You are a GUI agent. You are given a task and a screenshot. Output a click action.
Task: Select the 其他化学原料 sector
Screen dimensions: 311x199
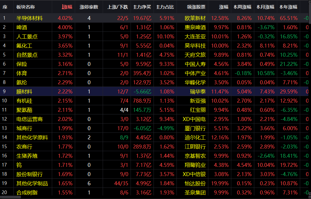(32, 138)
